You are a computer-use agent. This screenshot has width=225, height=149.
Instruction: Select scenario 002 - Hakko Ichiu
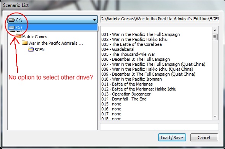pyautogui.click(x=134, y=39)
